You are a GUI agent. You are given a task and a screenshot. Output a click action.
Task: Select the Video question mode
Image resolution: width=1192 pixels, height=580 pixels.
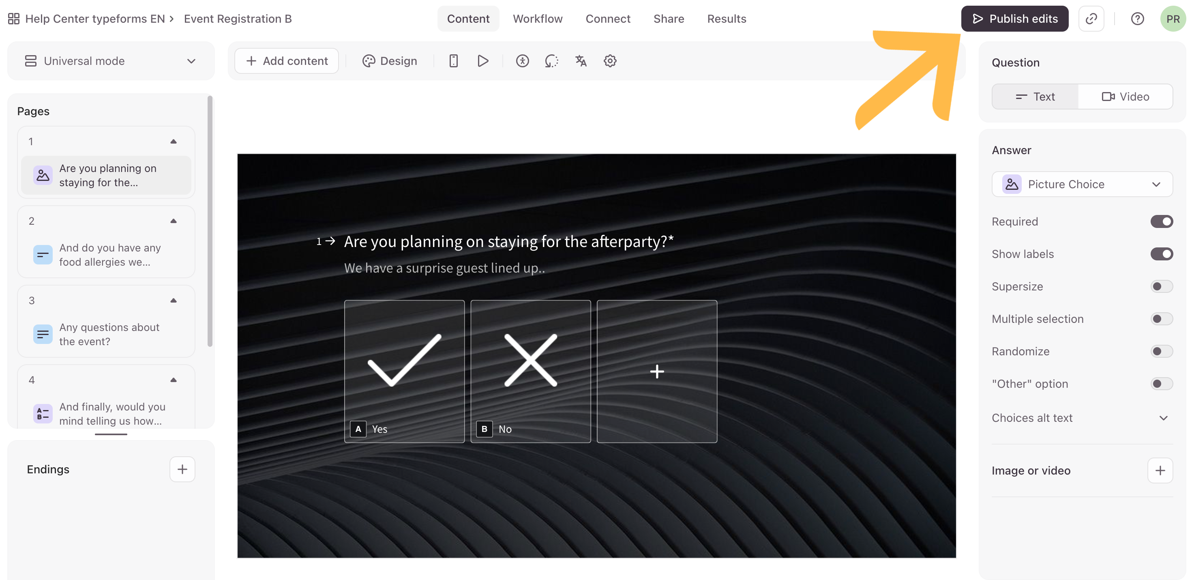tap(1125, 97)
